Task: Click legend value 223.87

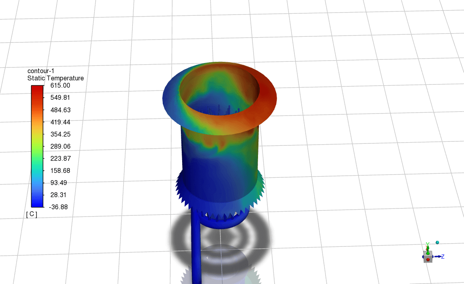Action: click(x=60, y=158)
